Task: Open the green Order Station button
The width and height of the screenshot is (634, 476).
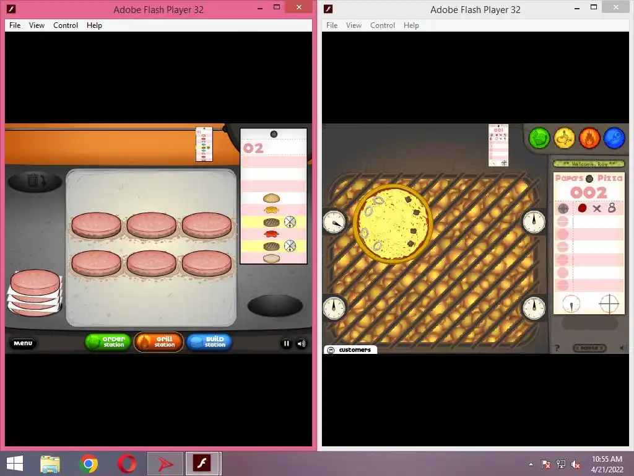Action: 108,342
